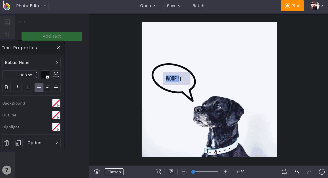Image resolution: width=328 pixels, height=178 pixels.
Task: Undo the last action
Action: coord(297,172)
